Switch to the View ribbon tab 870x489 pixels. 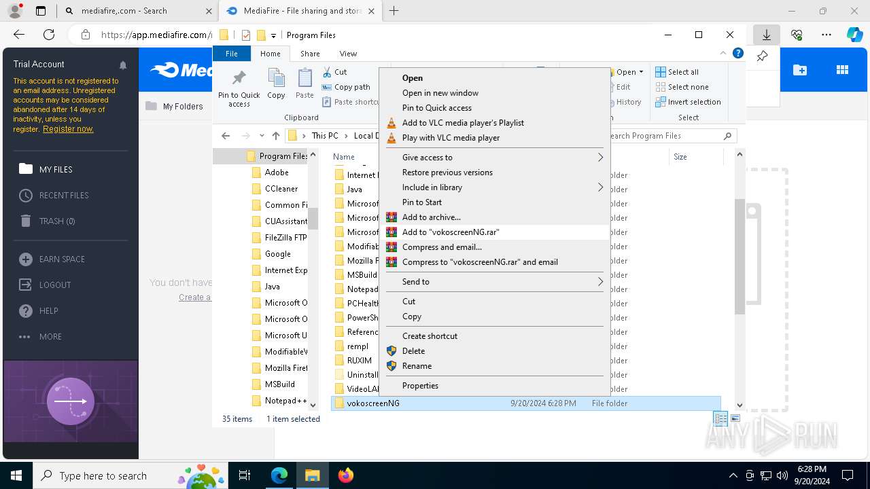coord(348,54)
